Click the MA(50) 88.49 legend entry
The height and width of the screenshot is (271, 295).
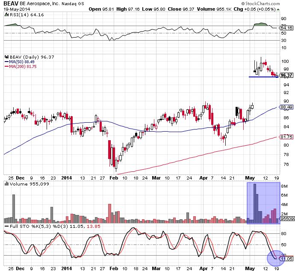(19, 62)
